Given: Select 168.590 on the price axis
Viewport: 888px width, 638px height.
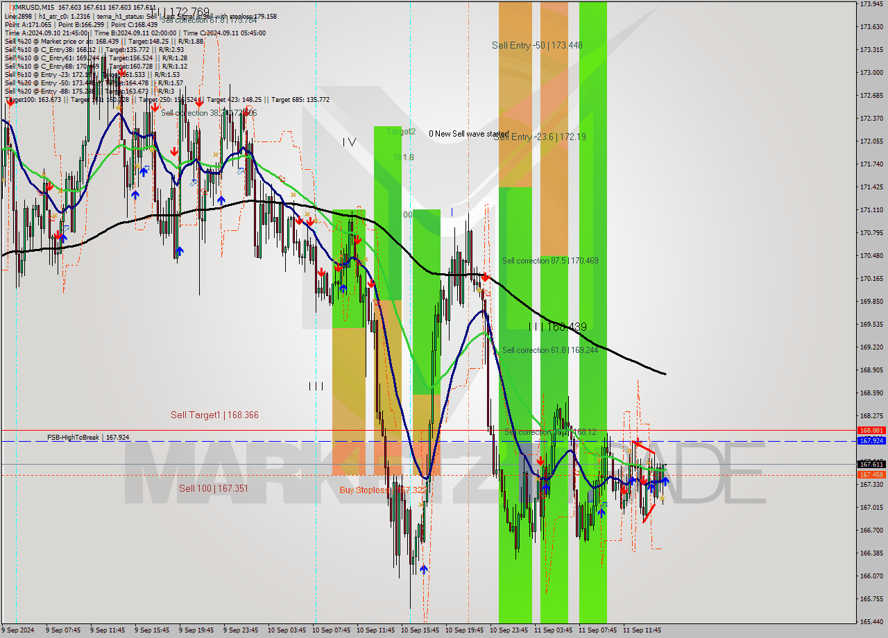Looking at the screenshot, I should 871,393.
